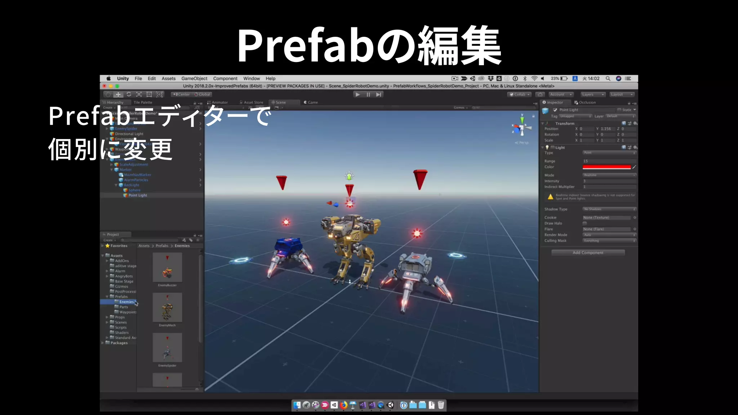Viewport: 738px width, 415px height.
Task: Click the Step frame button
Action: point(378,94)
